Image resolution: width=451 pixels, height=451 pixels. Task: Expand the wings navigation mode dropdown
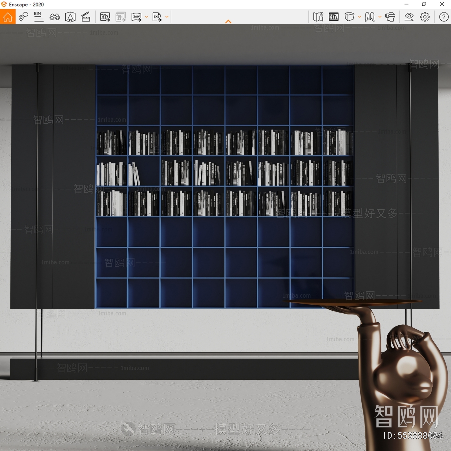(x=380, y=17)
